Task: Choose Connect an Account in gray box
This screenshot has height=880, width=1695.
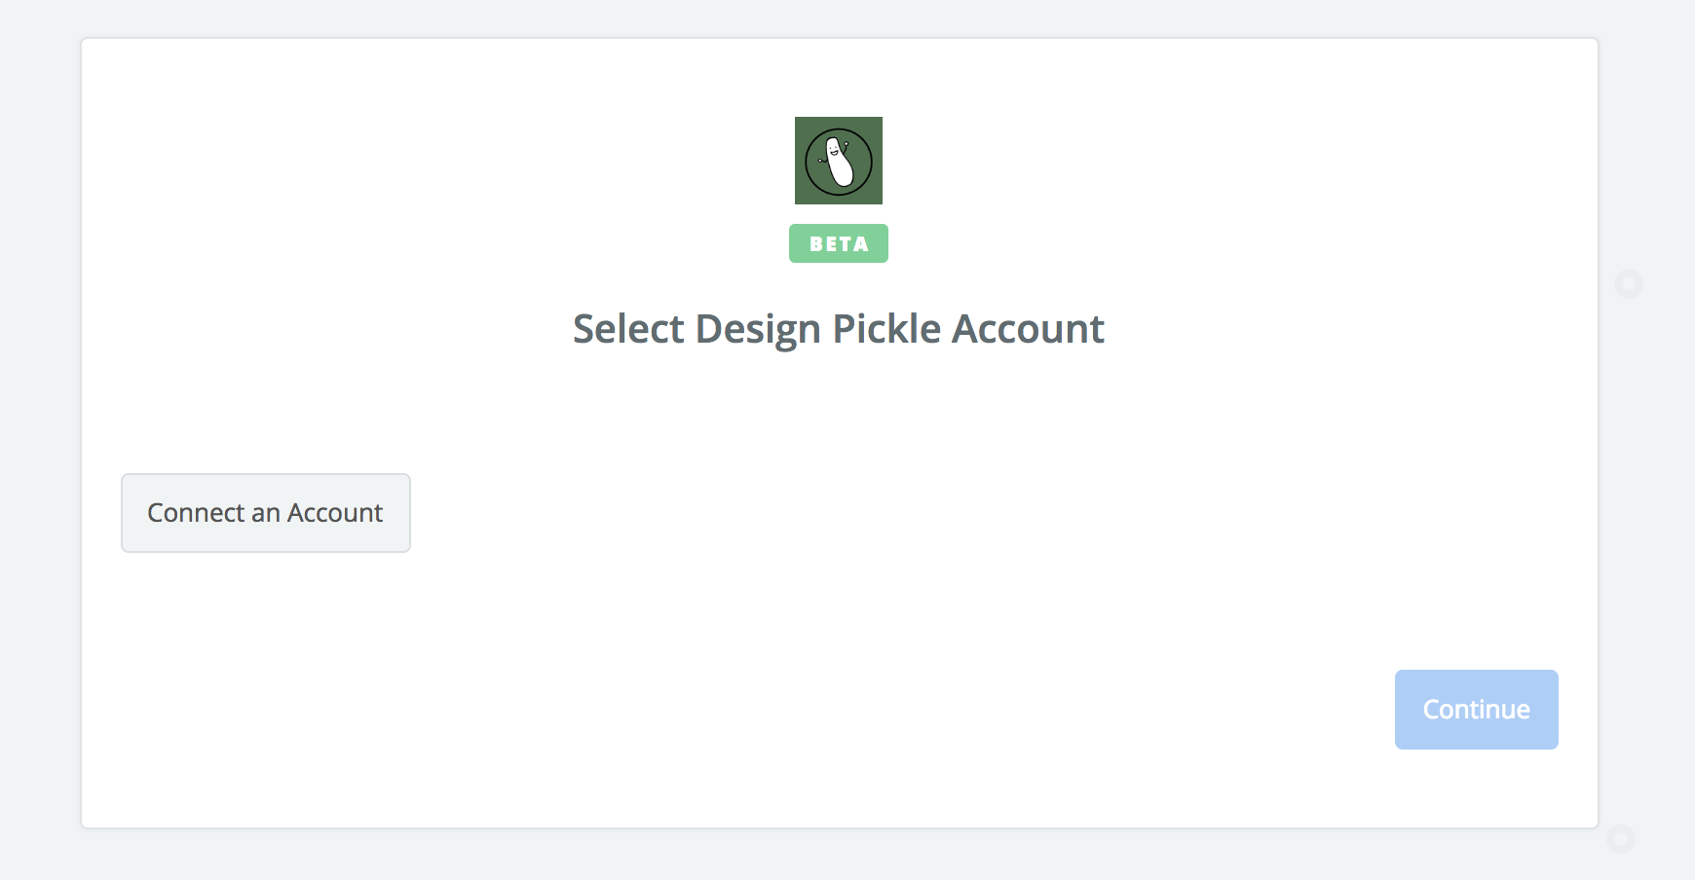Action: click(266, 513)
